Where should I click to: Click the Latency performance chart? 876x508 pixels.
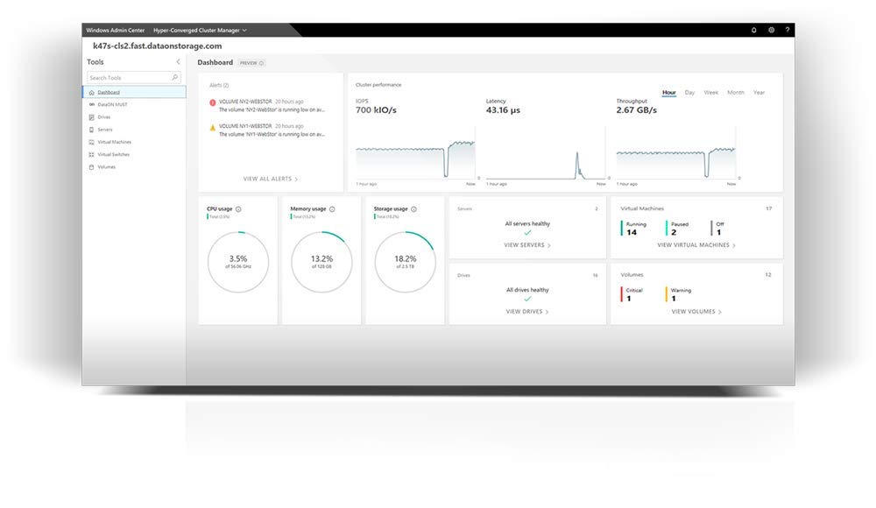tap(546, 152)
